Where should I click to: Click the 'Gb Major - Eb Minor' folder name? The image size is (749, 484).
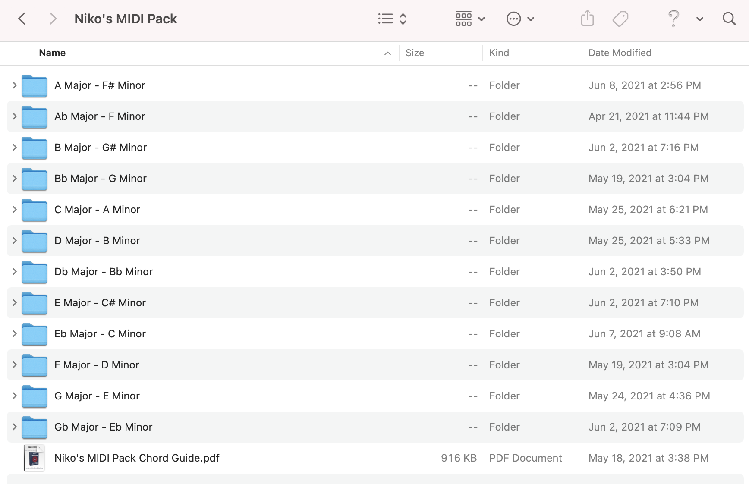coord(104,427)
